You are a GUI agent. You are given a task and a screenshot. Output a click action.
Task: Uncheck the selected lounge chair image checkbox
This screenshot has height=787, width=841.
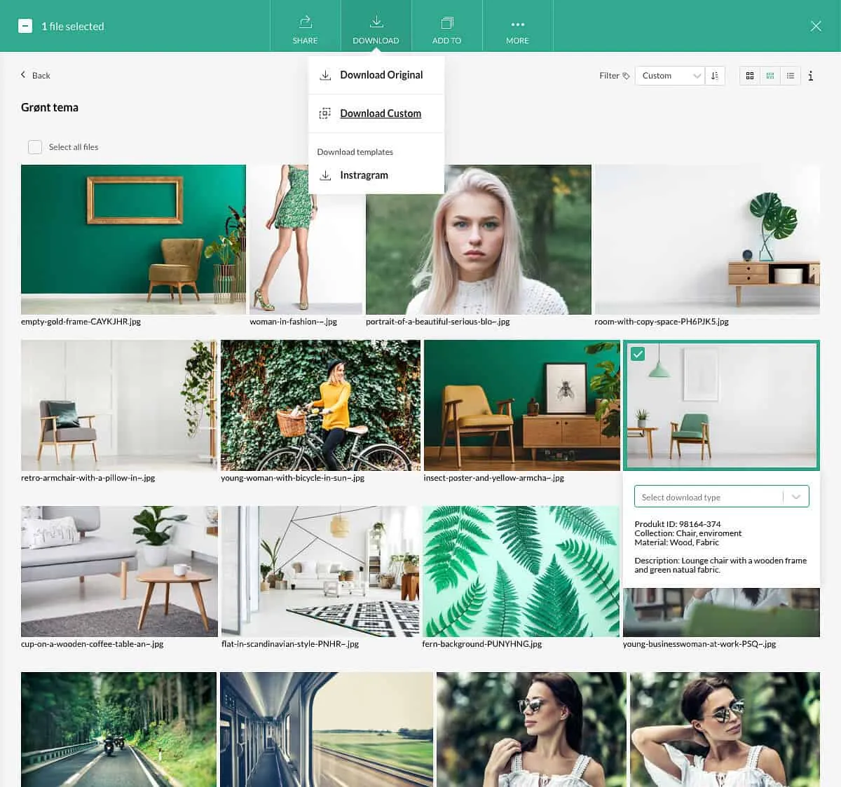(x=638, y=354)
